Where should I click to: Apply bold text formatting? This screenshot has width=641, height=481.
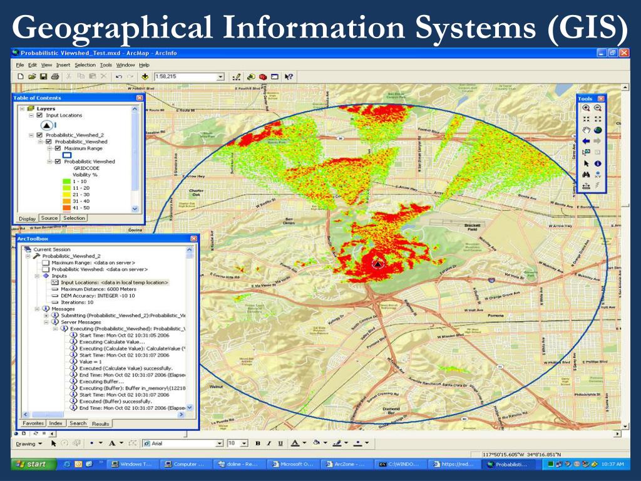coord(257,443)
